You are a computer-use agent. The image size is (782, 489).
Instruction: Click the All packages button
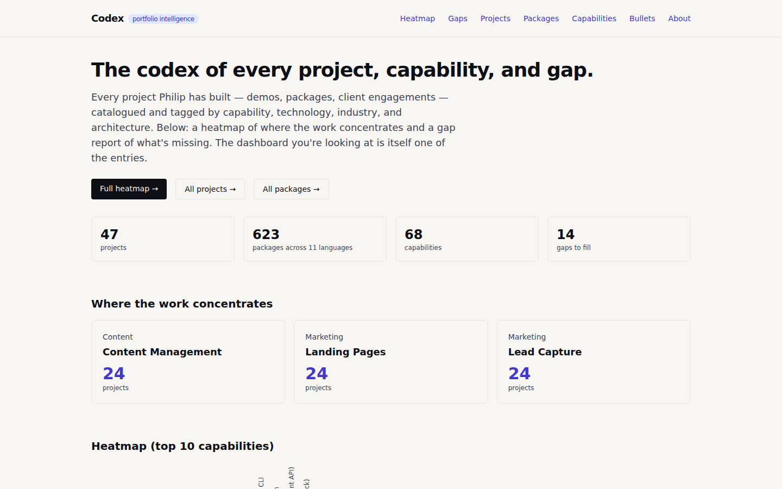pyautogui.click(x=291, y=189)
